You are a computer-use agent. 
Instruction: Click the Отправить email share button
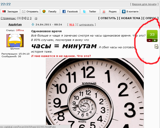(30, 11)
